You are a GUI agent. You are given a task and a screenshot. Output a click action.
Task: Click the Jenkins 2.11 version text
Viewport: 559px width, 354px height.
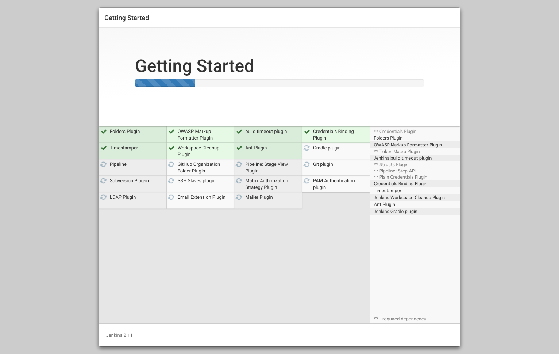click(x=119, y=335)
